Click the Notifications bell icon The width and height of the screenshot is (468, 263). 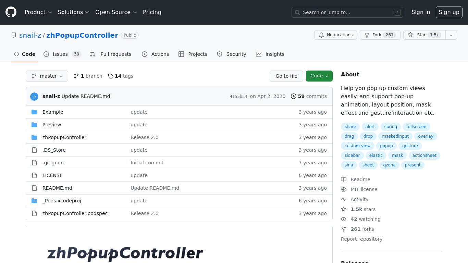(x=321, y=35)
